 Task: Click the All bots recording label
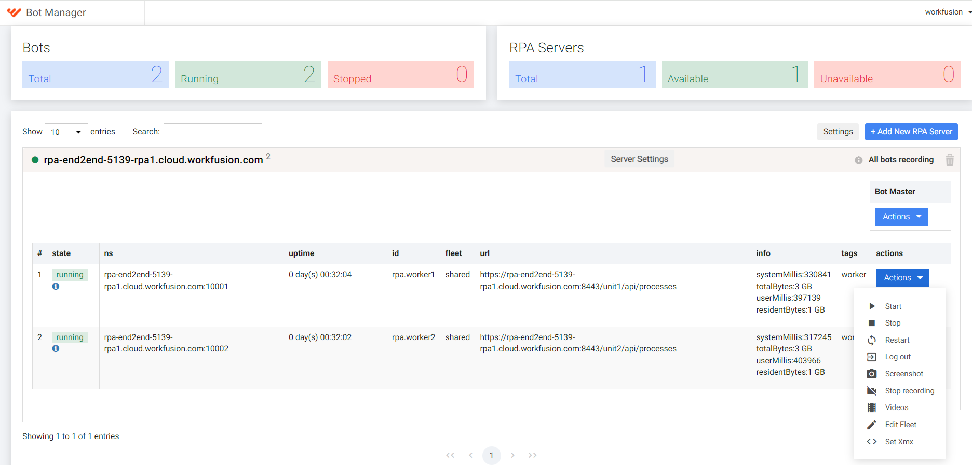click(x=901, y=160)
